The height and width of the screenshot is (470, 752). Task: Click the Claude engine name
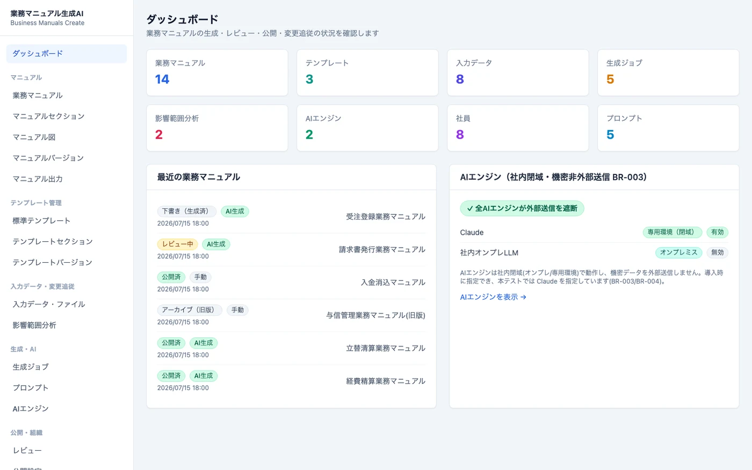tap(472, 233)
